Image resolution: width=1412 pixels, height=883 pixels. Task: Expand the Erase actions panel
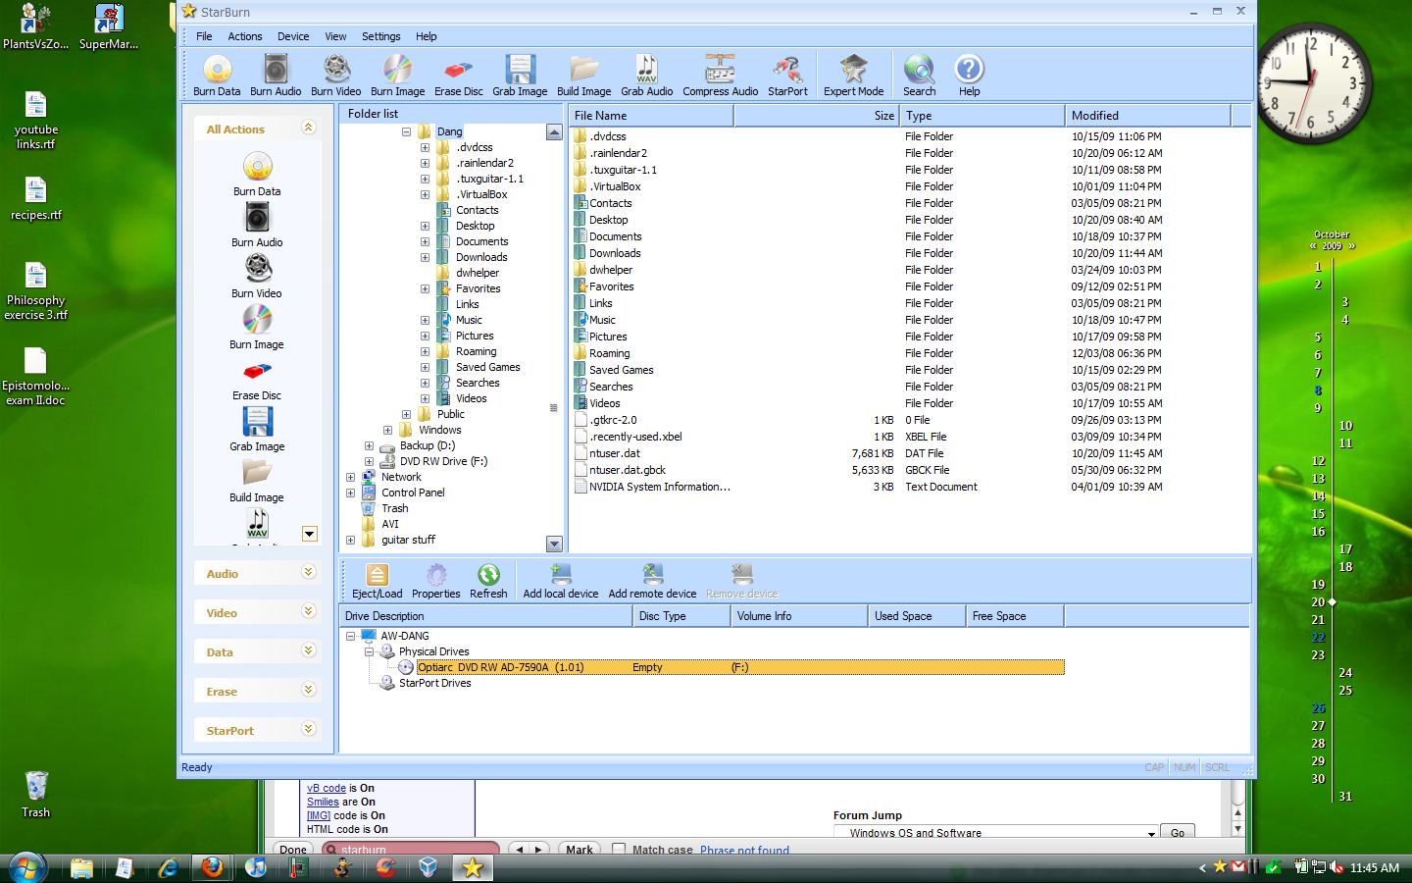click(x=308, y=691)
